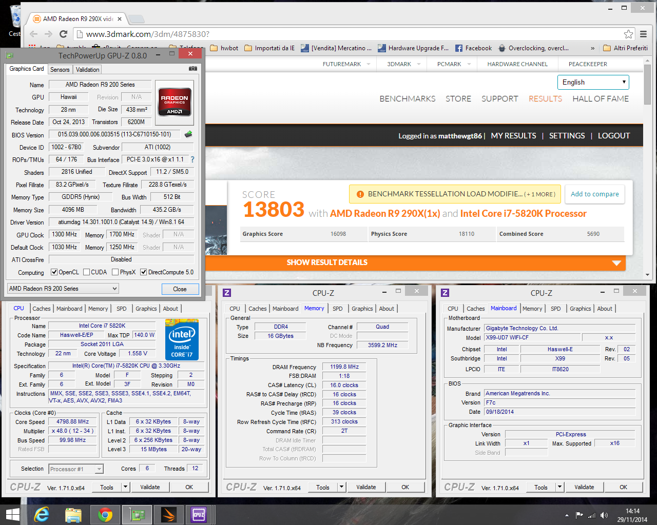Viewport: 657px width, 525px height.
Task: Open Processor #1 selection dropdown
Action: (x=76, y=469)
